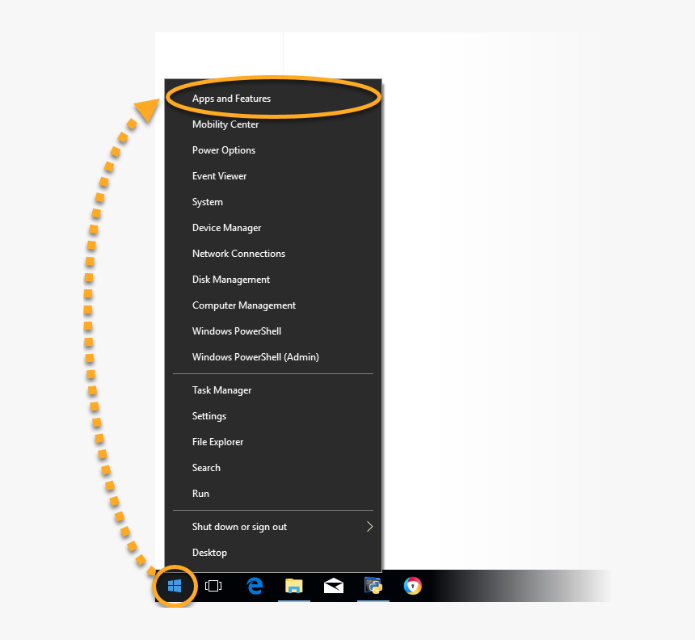This screenshot has width=695, height=640.
Task: View Network Connections
Action: pyautogui.click(x=238, y=253)
